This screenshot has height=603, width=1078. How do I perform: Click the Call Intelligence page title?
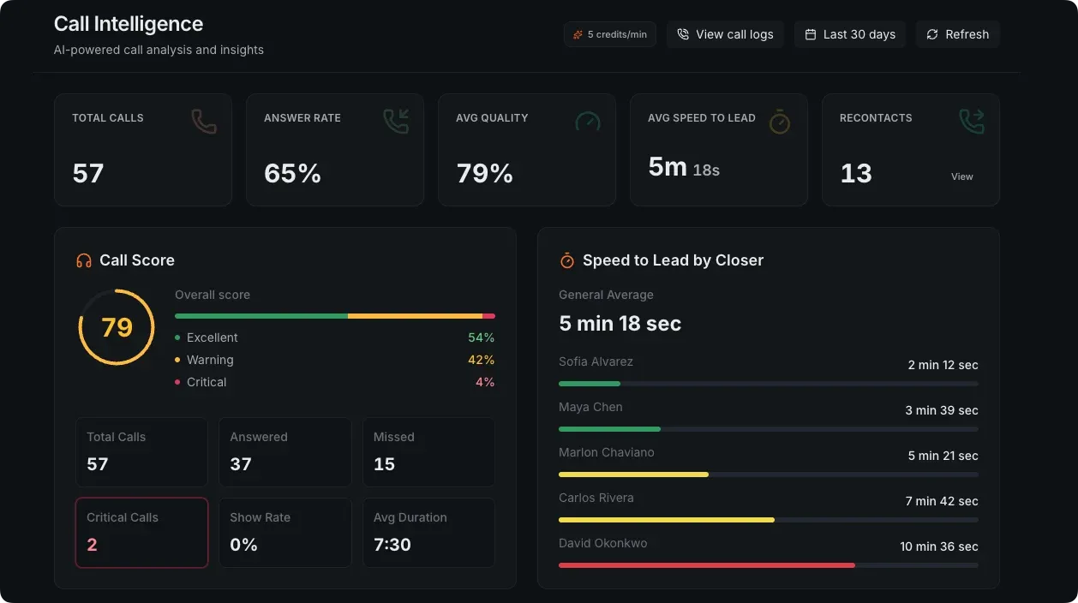point(129,23)
